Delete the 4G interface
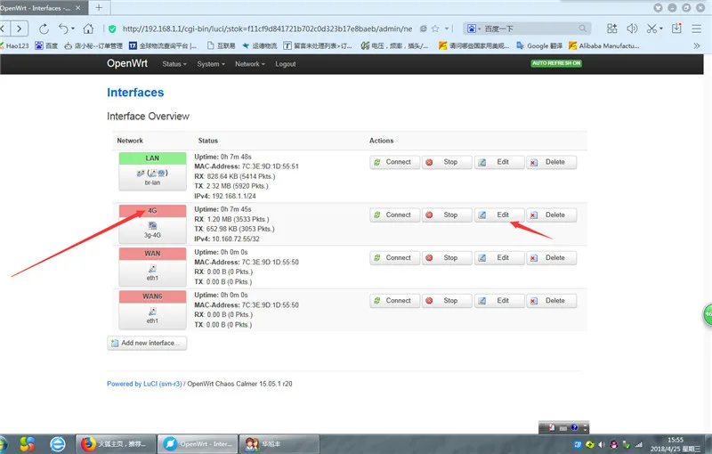The image size is (712, 454). pos(551,215)
